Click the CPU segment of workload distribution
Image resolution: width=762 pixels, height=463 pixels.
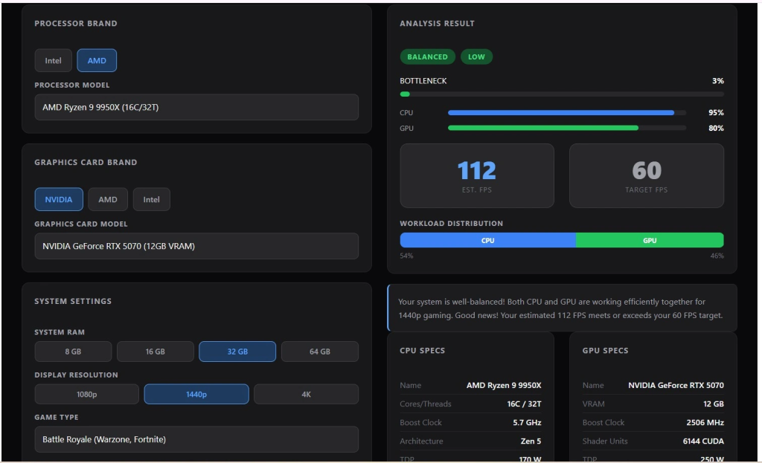pos(488,240)
